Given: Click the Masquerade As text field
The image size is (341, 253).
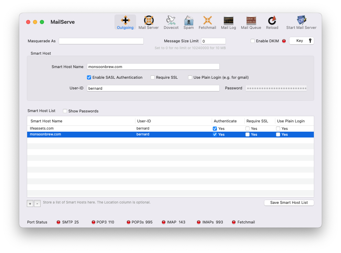Looking at the screenshot, I should click(101, 41).
